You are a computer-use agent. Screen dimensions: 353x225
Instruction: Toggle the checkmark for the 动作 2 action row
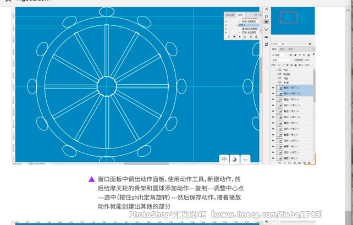[x=226, y=25]
